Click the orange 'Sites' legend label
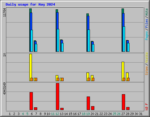This screenshot has width=150, height=117. tap(147, 71)
